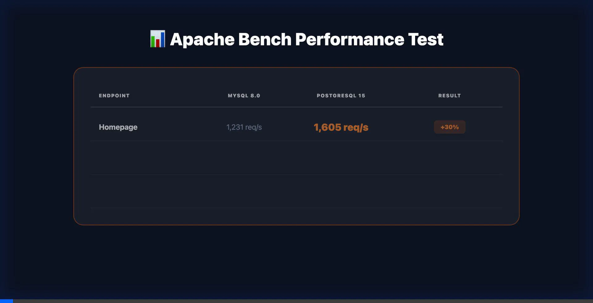Sort by the ENDPOINT column header

point(114,95)
